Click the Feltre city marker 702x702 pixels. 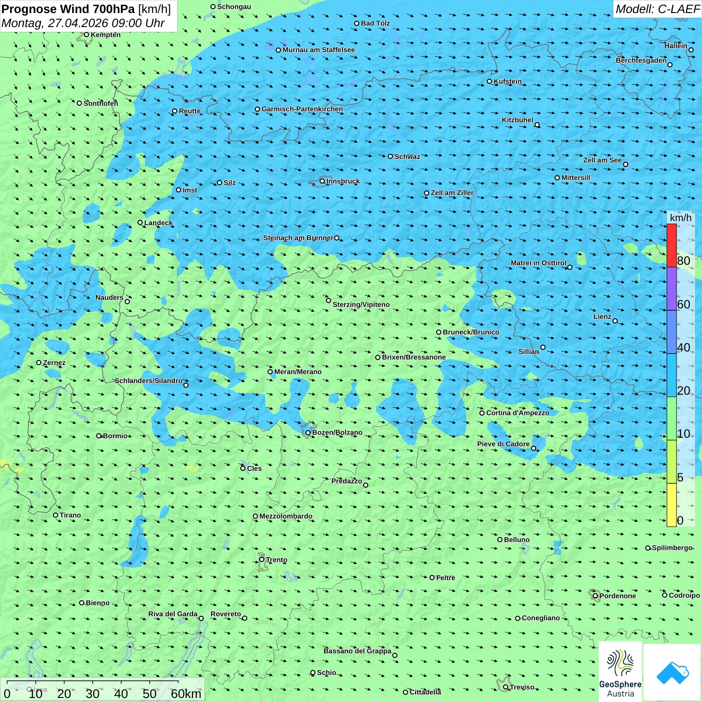[432, 578]
